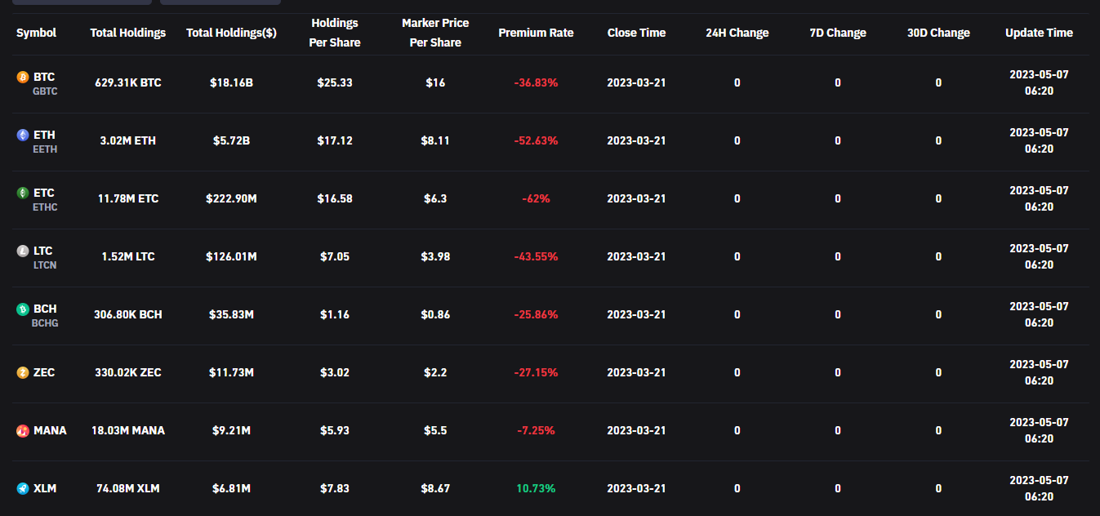Image resolution: width=1100 pixels, height=516 pixels.
Task: Sort by Close Time column header
Action: 636,33
